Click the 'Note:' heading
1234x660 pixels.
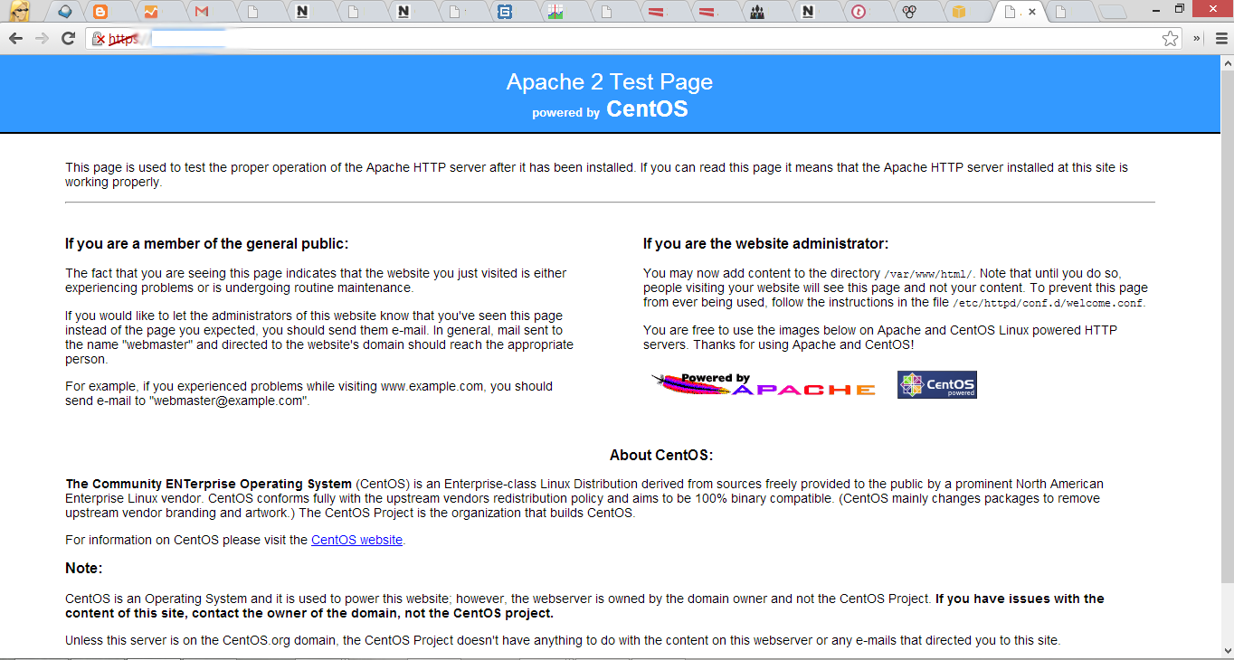coord(84,569)
